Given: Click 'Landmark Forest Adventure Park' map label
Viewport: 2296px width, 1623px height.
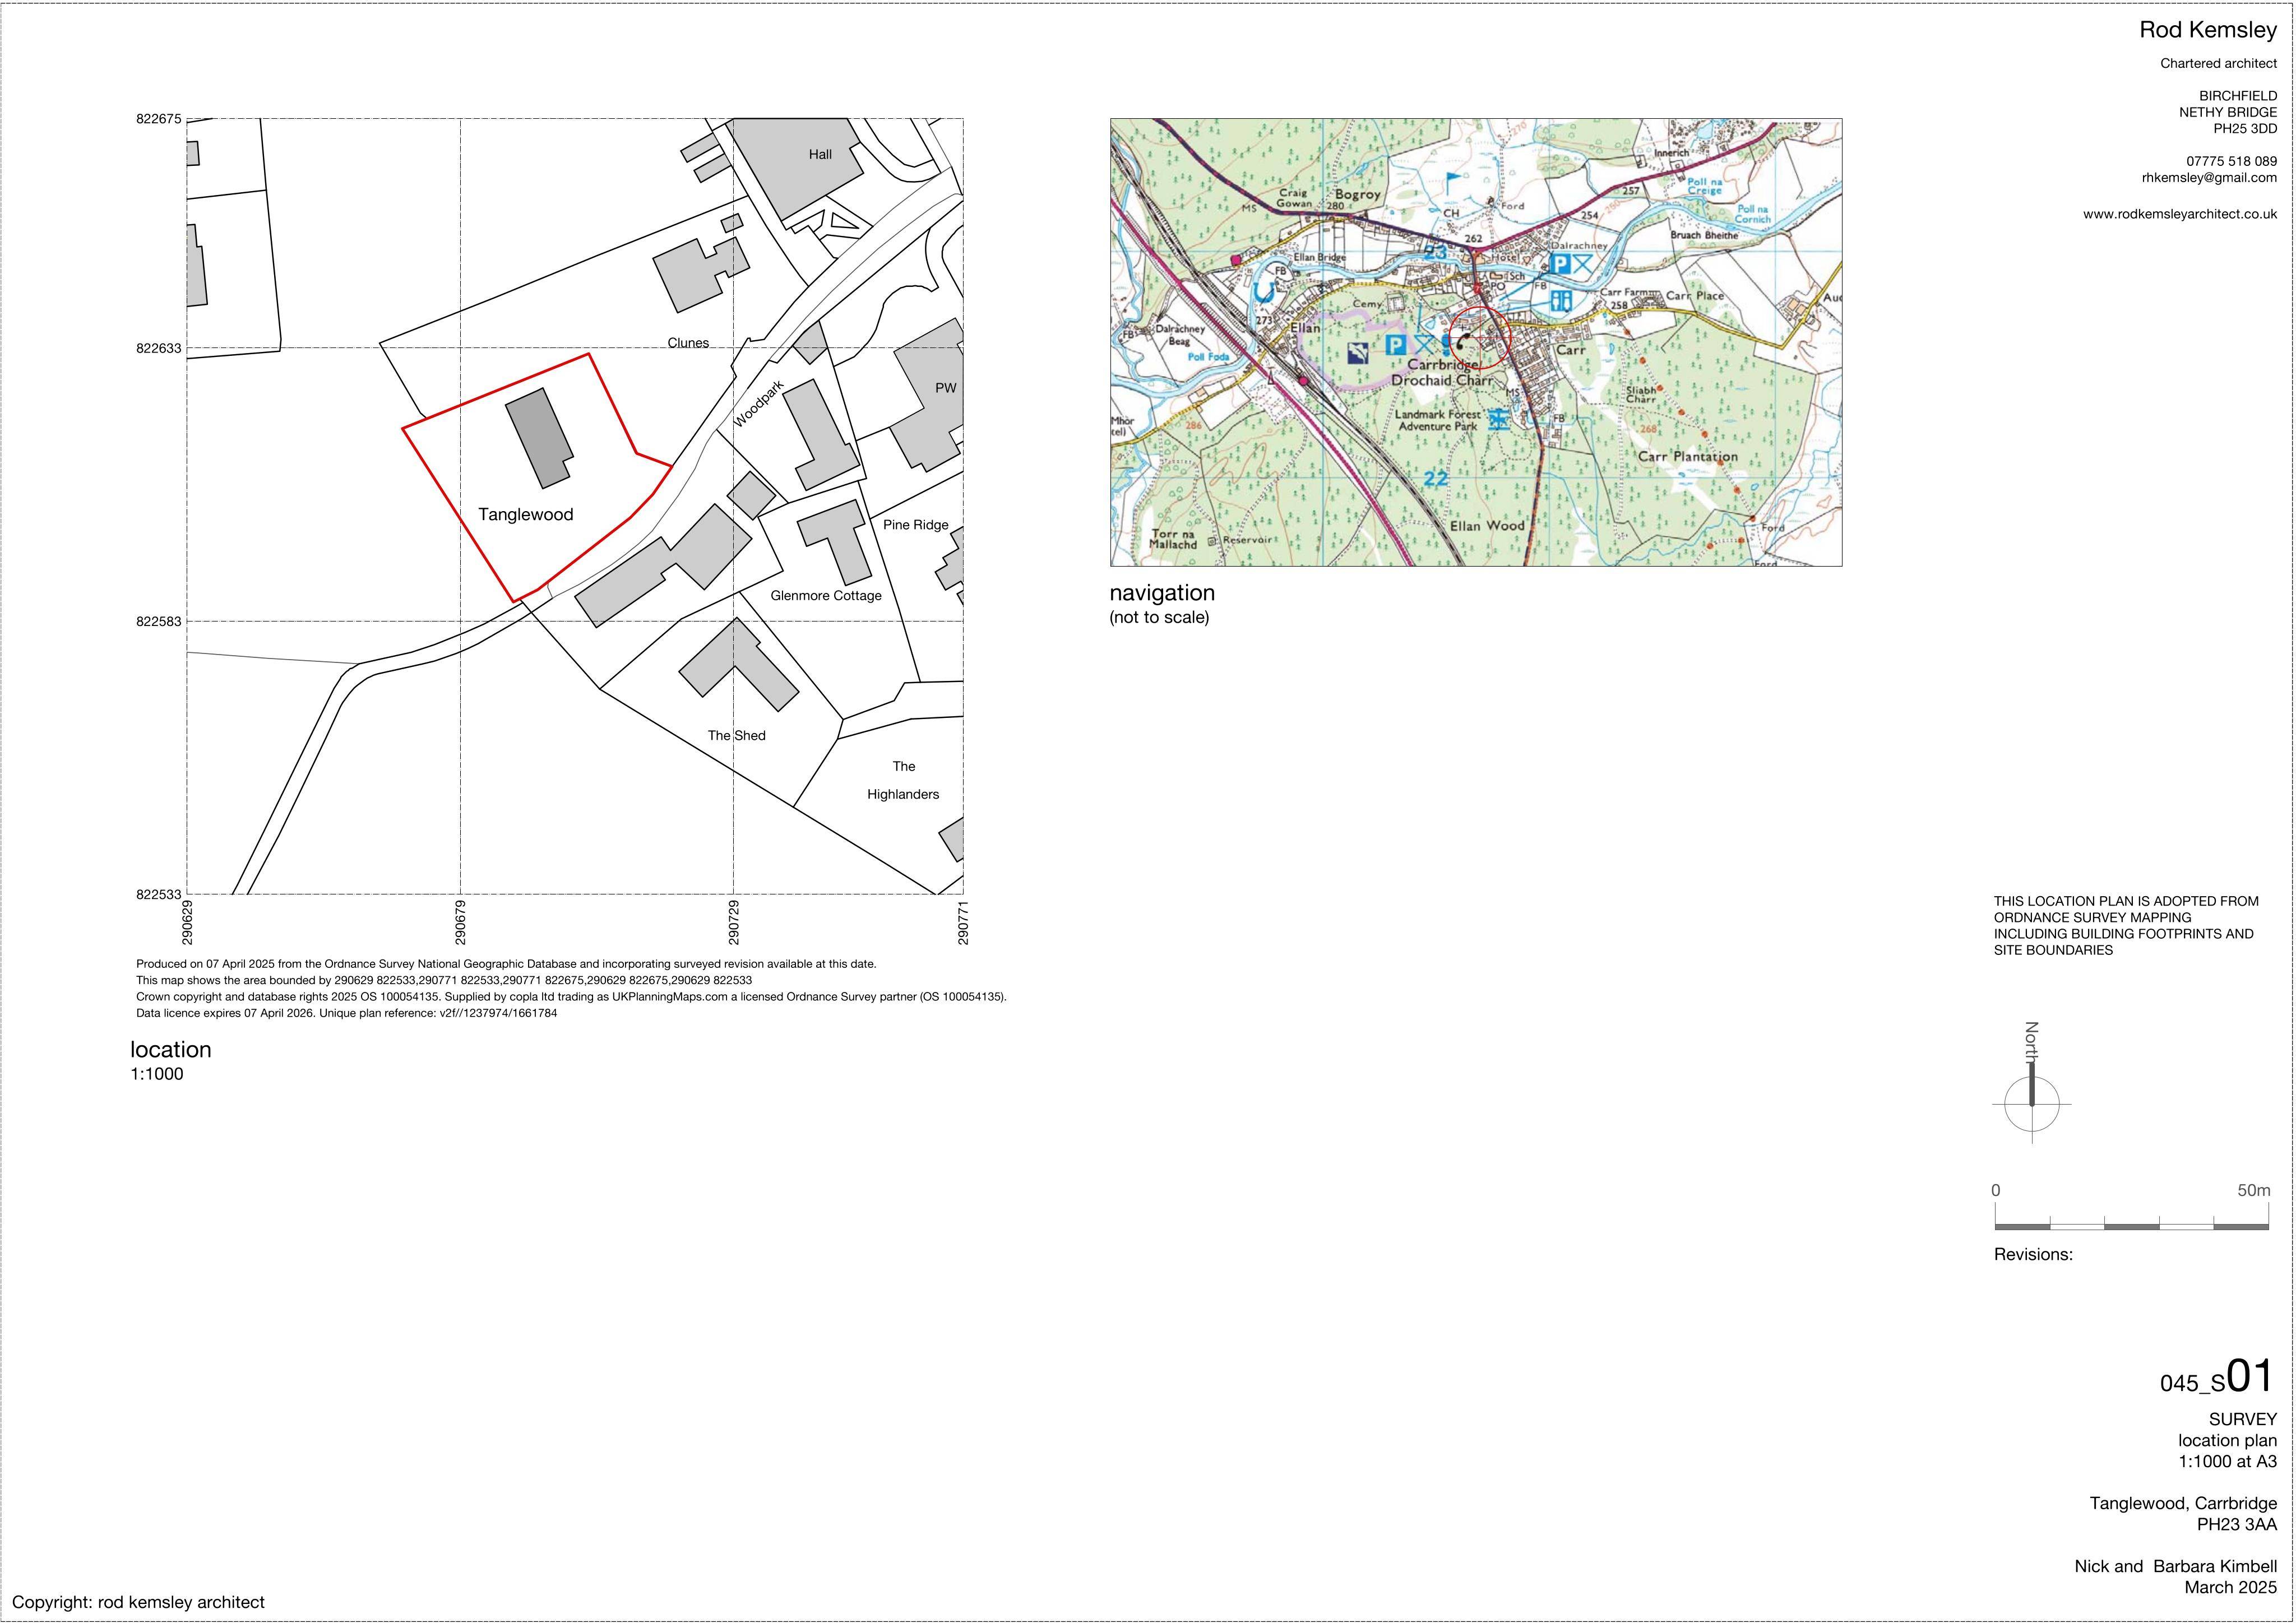Looking at the screenshot, I should coord(1437,420).
